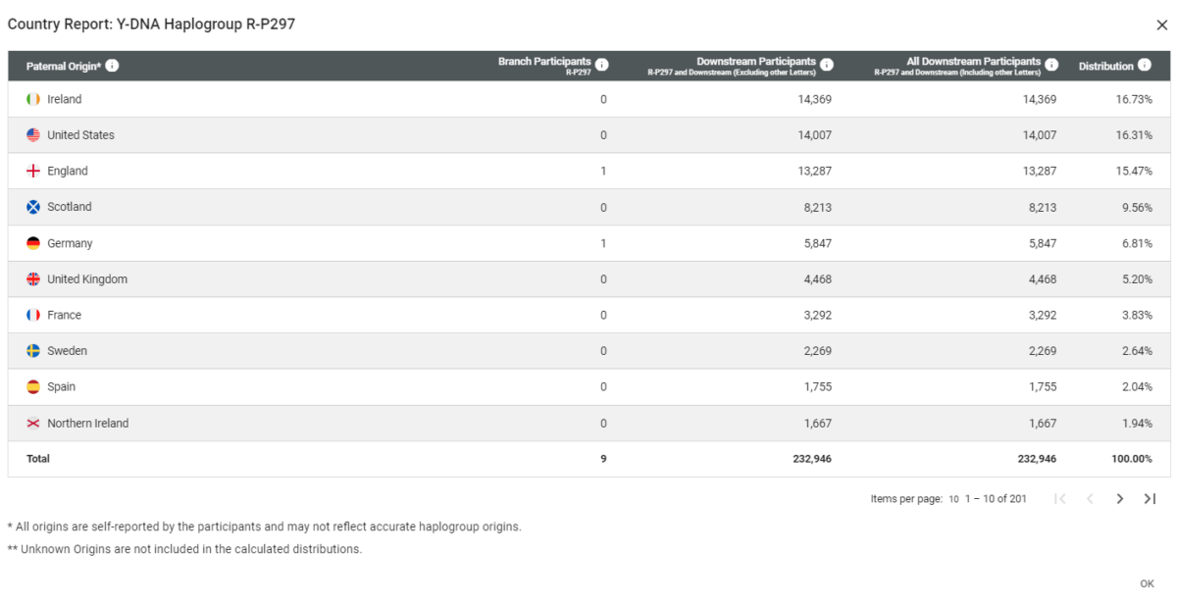Click the Ireland flag icon
Viewport: 1177px width, 604px height.
pyautogui.click(x=33, y=98)
